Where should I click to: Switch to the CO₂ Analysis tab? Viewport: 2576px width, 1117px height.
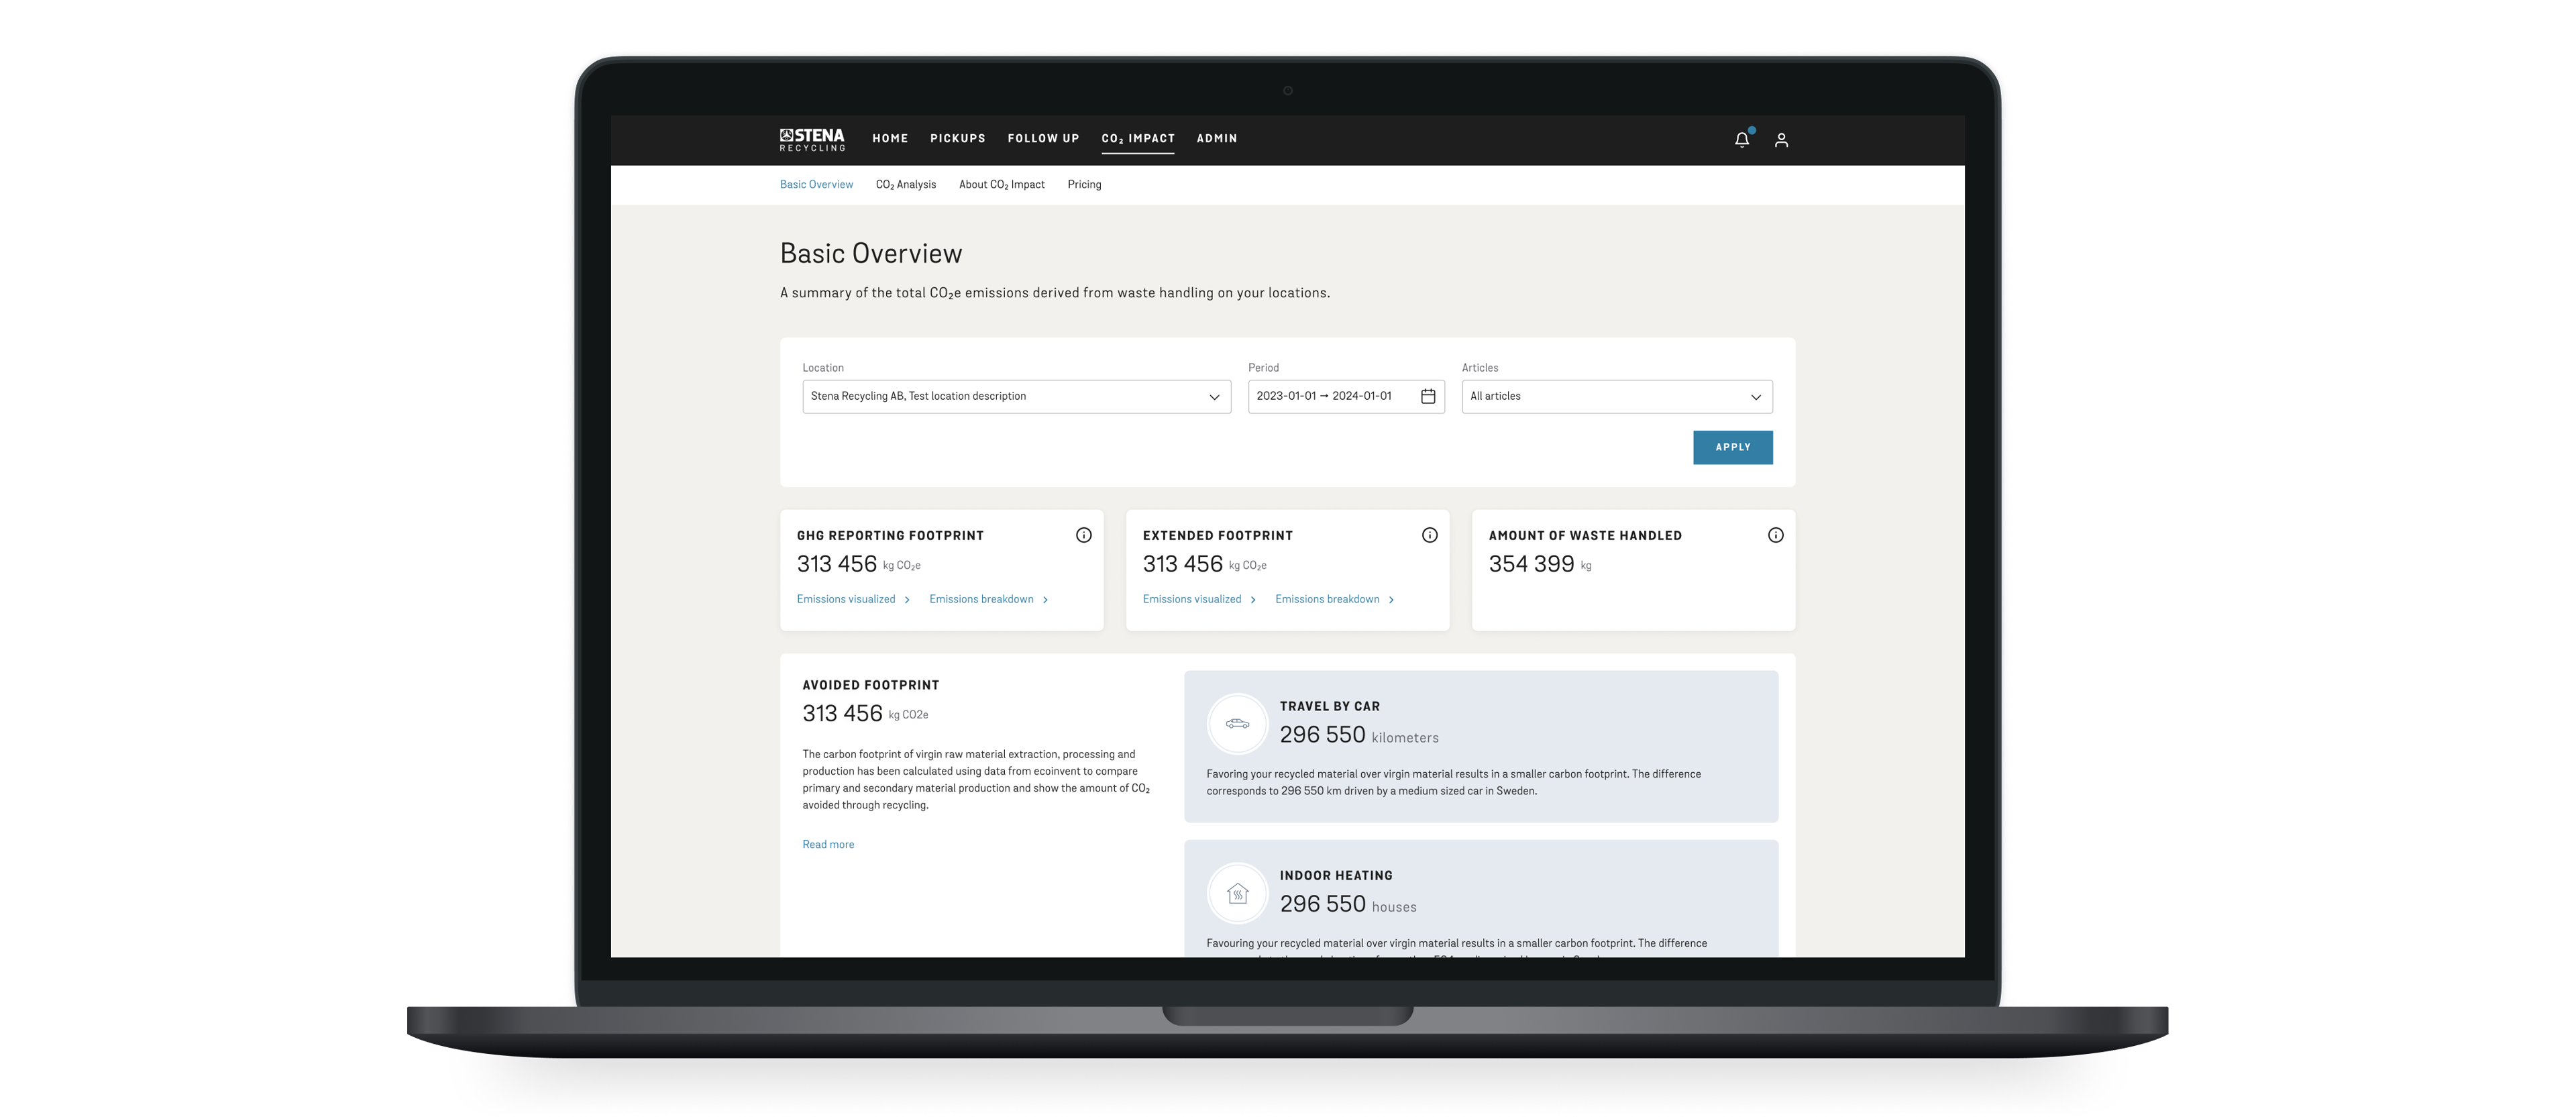coord(905,185)
